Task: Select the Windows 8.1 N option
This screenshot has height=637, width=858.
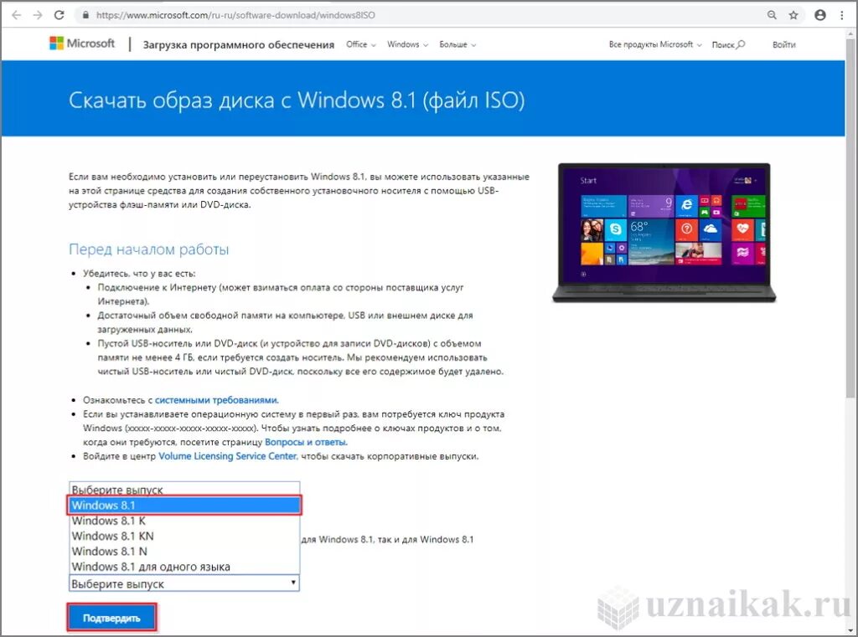Action: click(x=184, y=551)
